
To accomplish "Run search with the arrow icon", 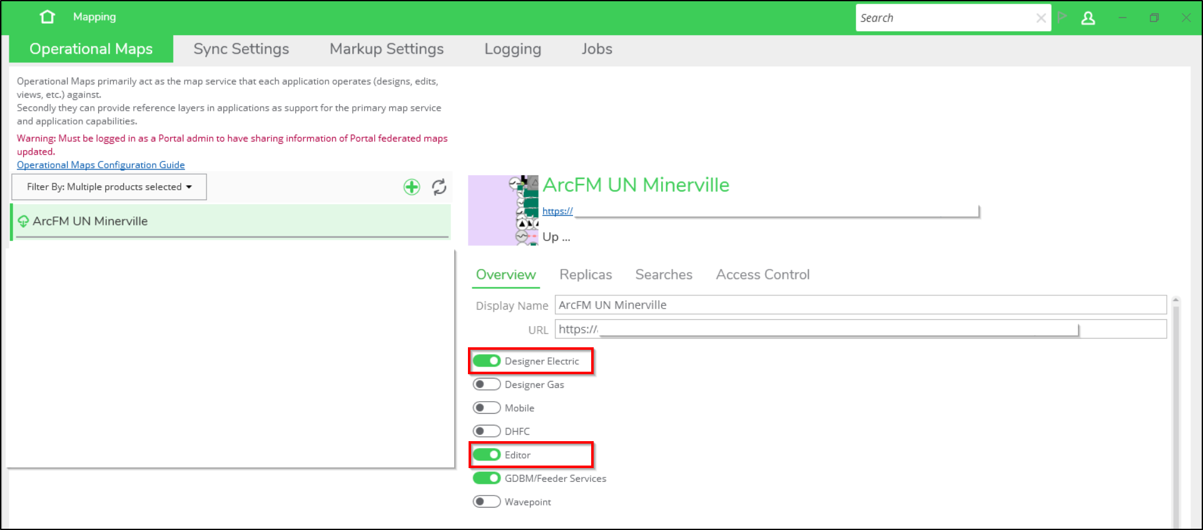I will pyautogui.click(x=1062, y=17).
